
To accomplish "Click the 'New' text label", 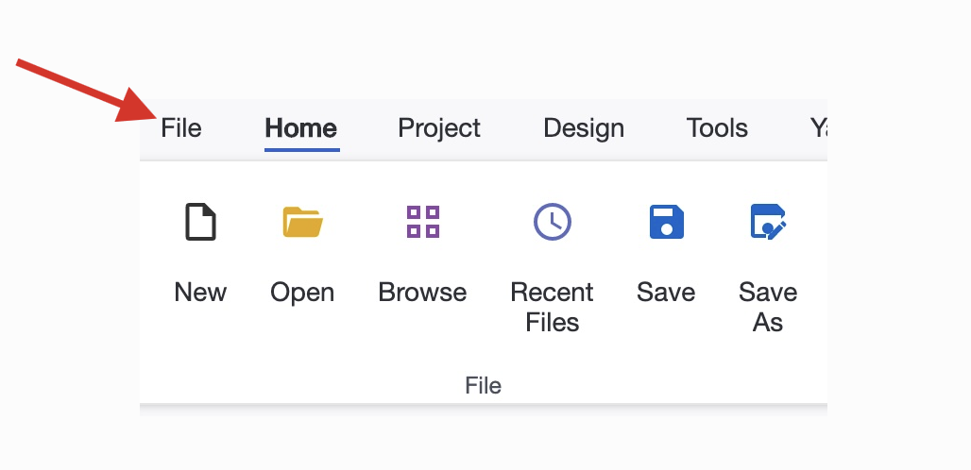I will tap(200, 293).
